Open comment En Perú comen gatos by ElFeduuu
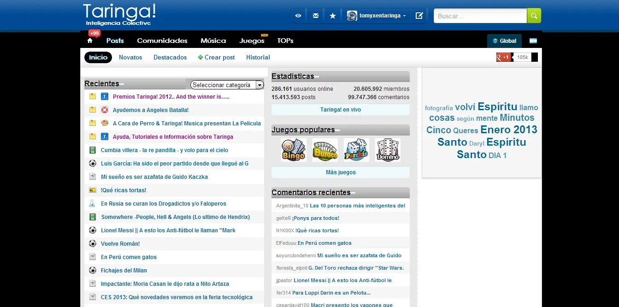Image resolution: width=619 pixels, height=307 pixels. point(324,243)
